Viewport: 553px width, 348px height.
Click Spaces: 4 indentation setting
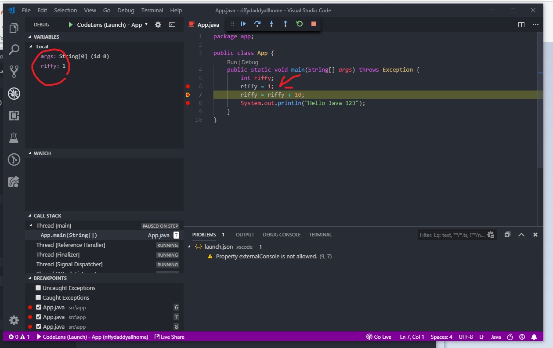[441, 337]
